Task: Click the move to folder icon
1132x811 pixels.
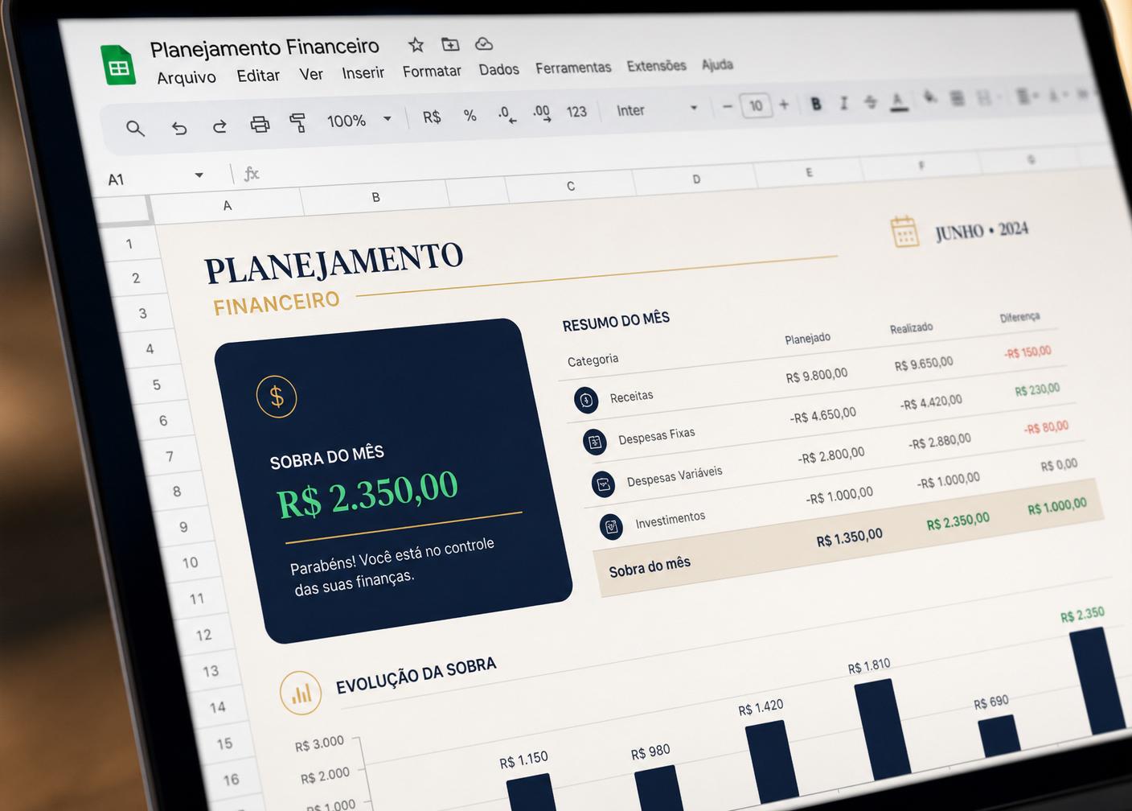Action: tap(450, 44)
